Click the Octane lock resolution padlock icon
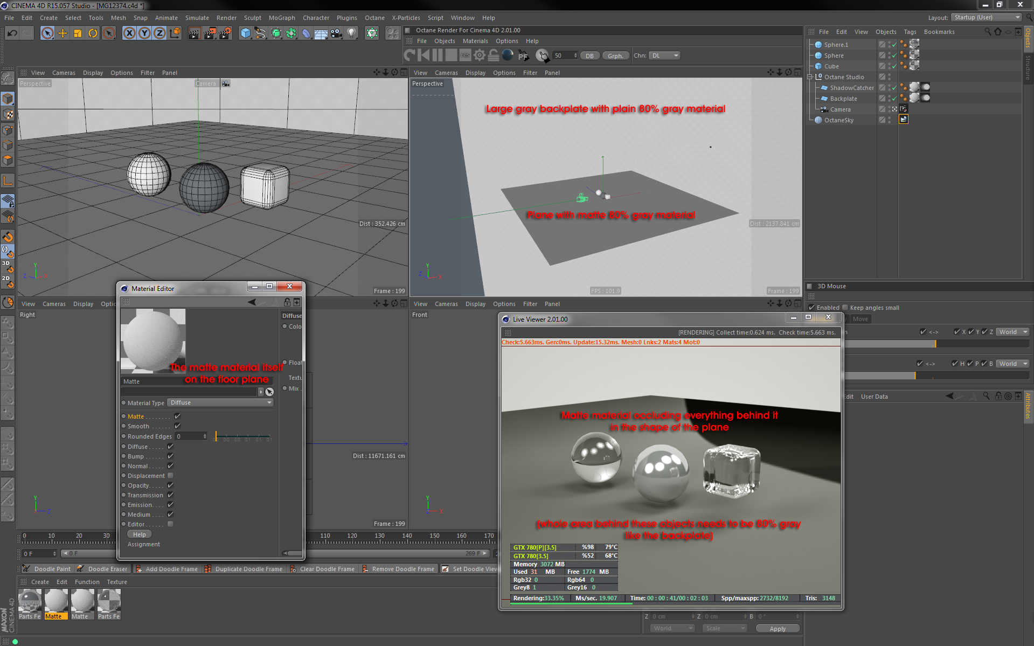Image resolution: width=1034 pixels, height=646 pixels. pos(493,55)
